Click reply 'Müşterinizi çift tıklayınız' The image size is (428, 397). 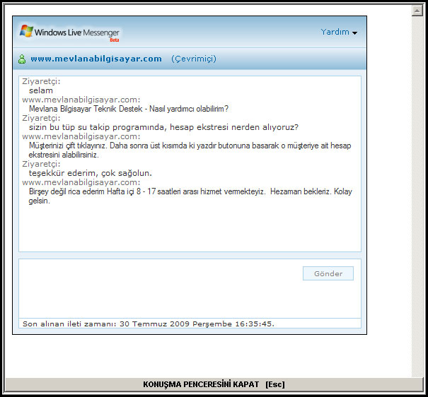click(190, 150)
